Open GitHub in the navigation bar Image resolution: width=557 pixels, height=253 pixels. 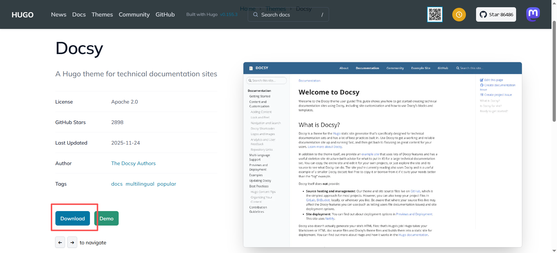[165, 14]
